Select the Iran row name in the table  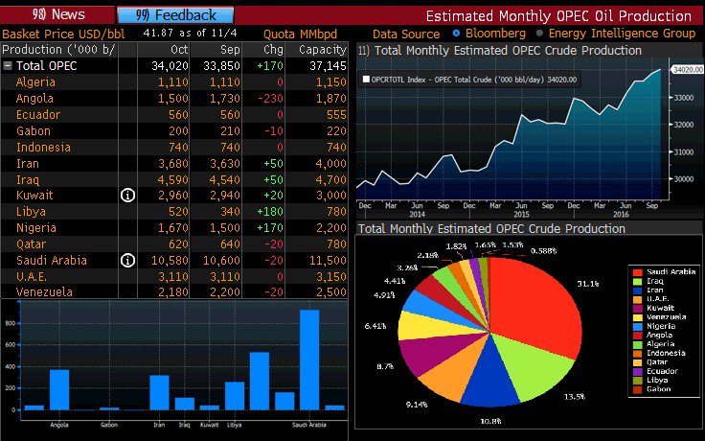pos(28,163)
